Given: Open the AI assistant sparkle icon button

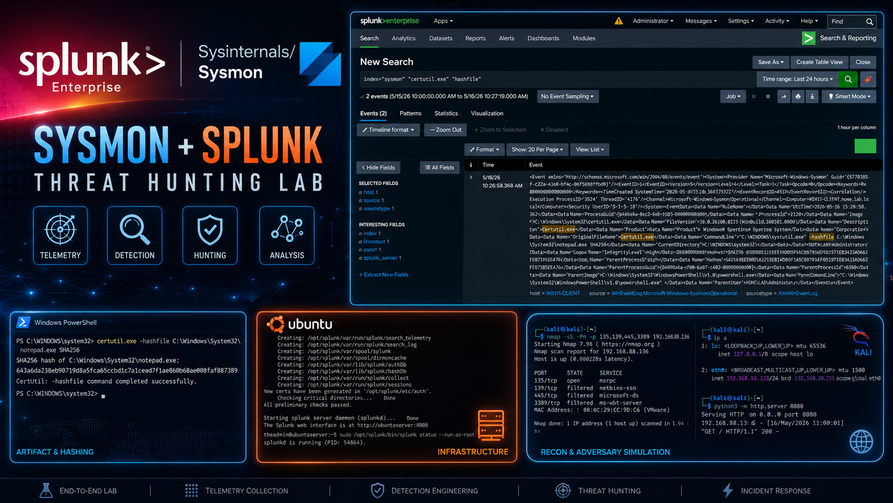Looking at the screenshot, I should (x=868, y=79).
